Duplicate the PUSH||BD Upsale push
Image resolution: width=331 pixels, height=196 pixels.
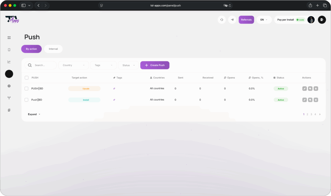pos(310,88)
